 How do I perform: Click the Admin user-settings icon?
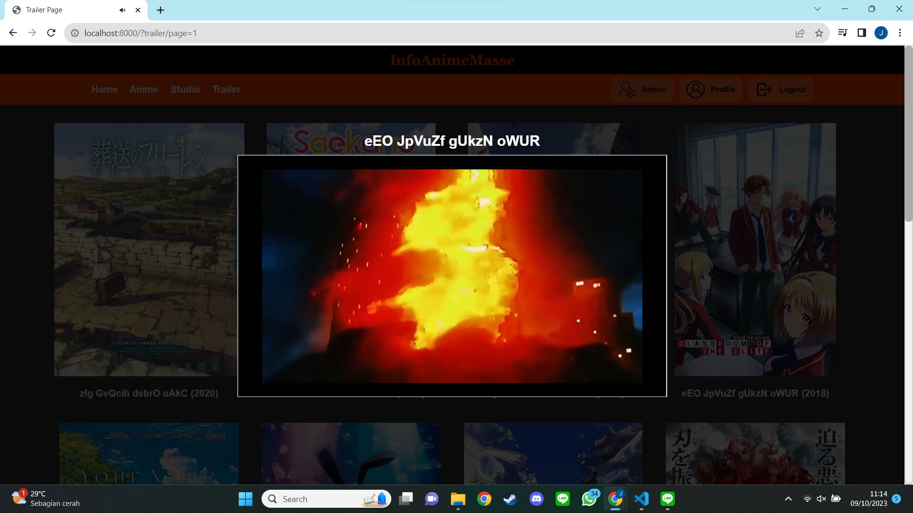[x=626, y=89]
